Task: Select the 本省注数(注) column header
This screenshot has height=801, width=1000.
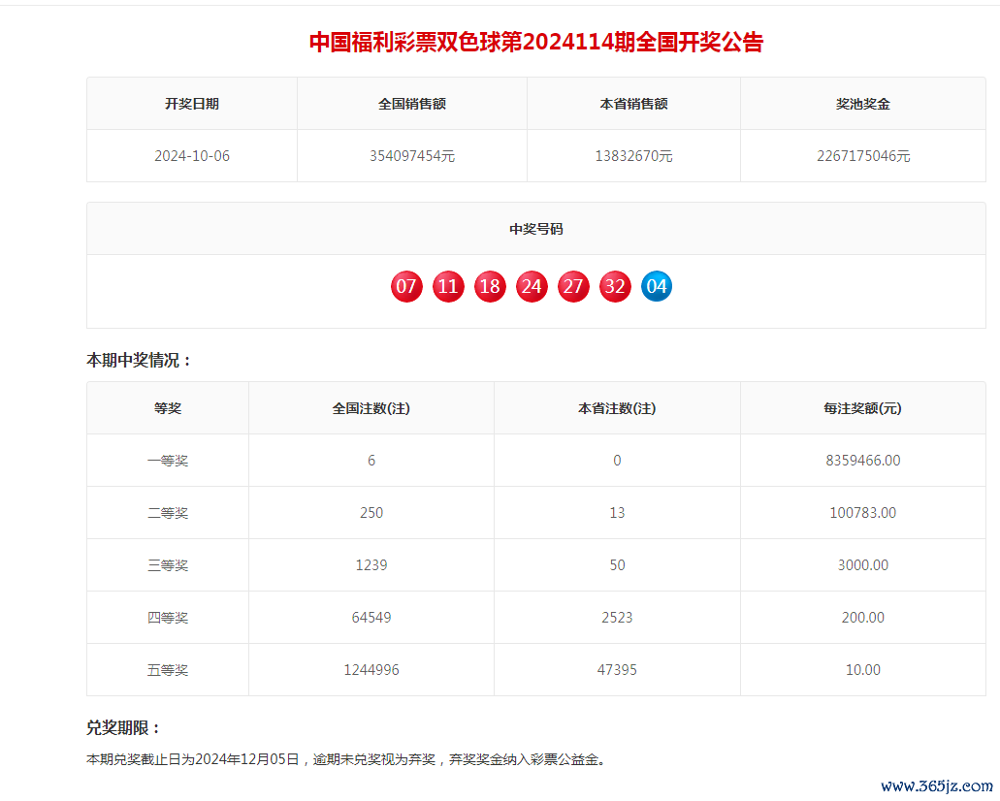Action: pyautogui.click(x=617, y=409)
